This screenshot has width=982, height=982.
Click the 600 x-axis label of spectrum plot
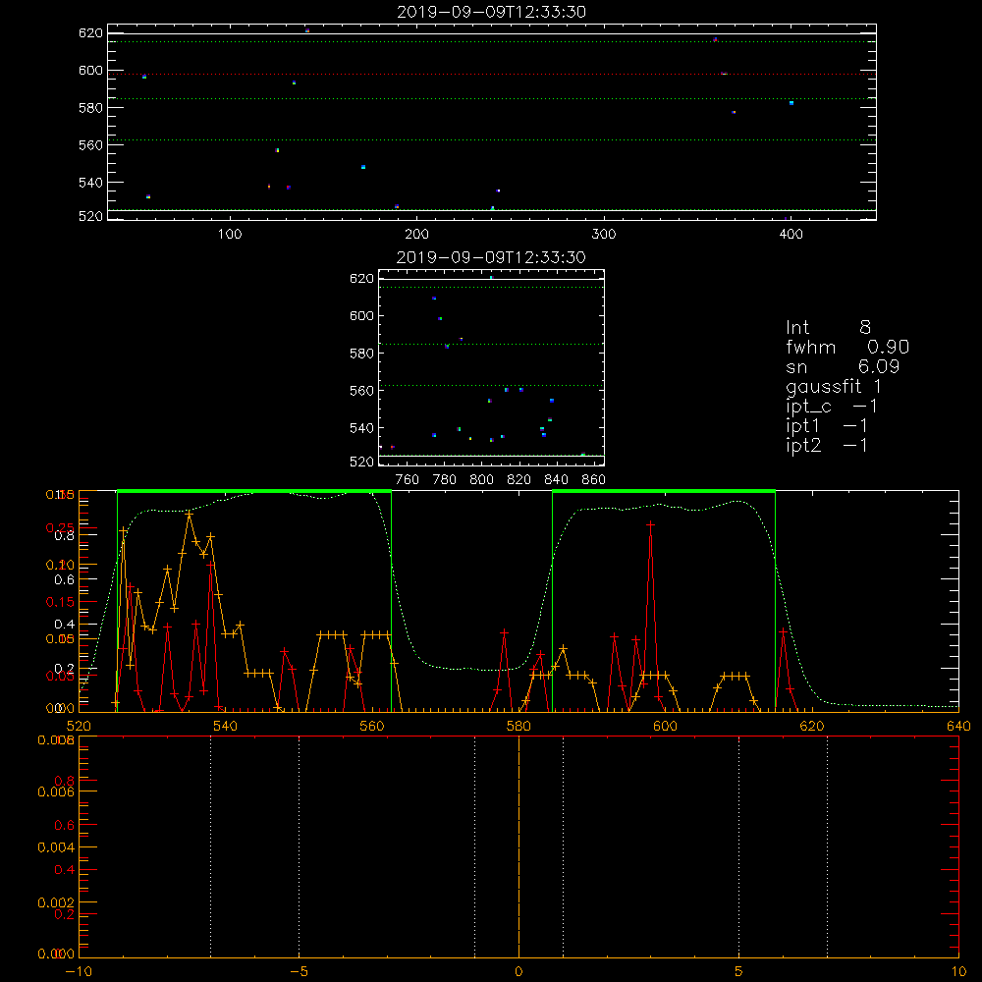[665, 726]
